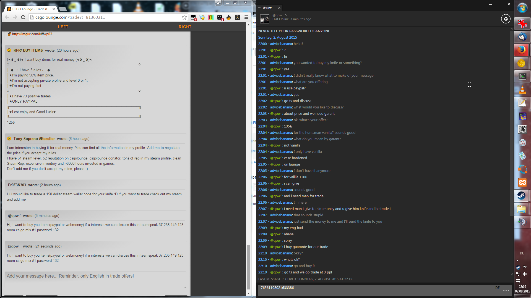Open the chat options three-dots menu

pyautogui.click(x=506, y=290)
